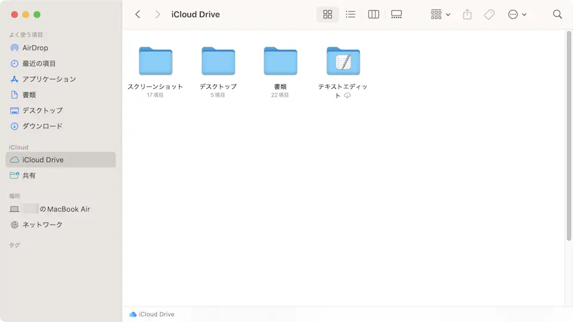Switch to gallery view
The width and height of the screenshot is (573, 322).
click(x=396, y=14)
